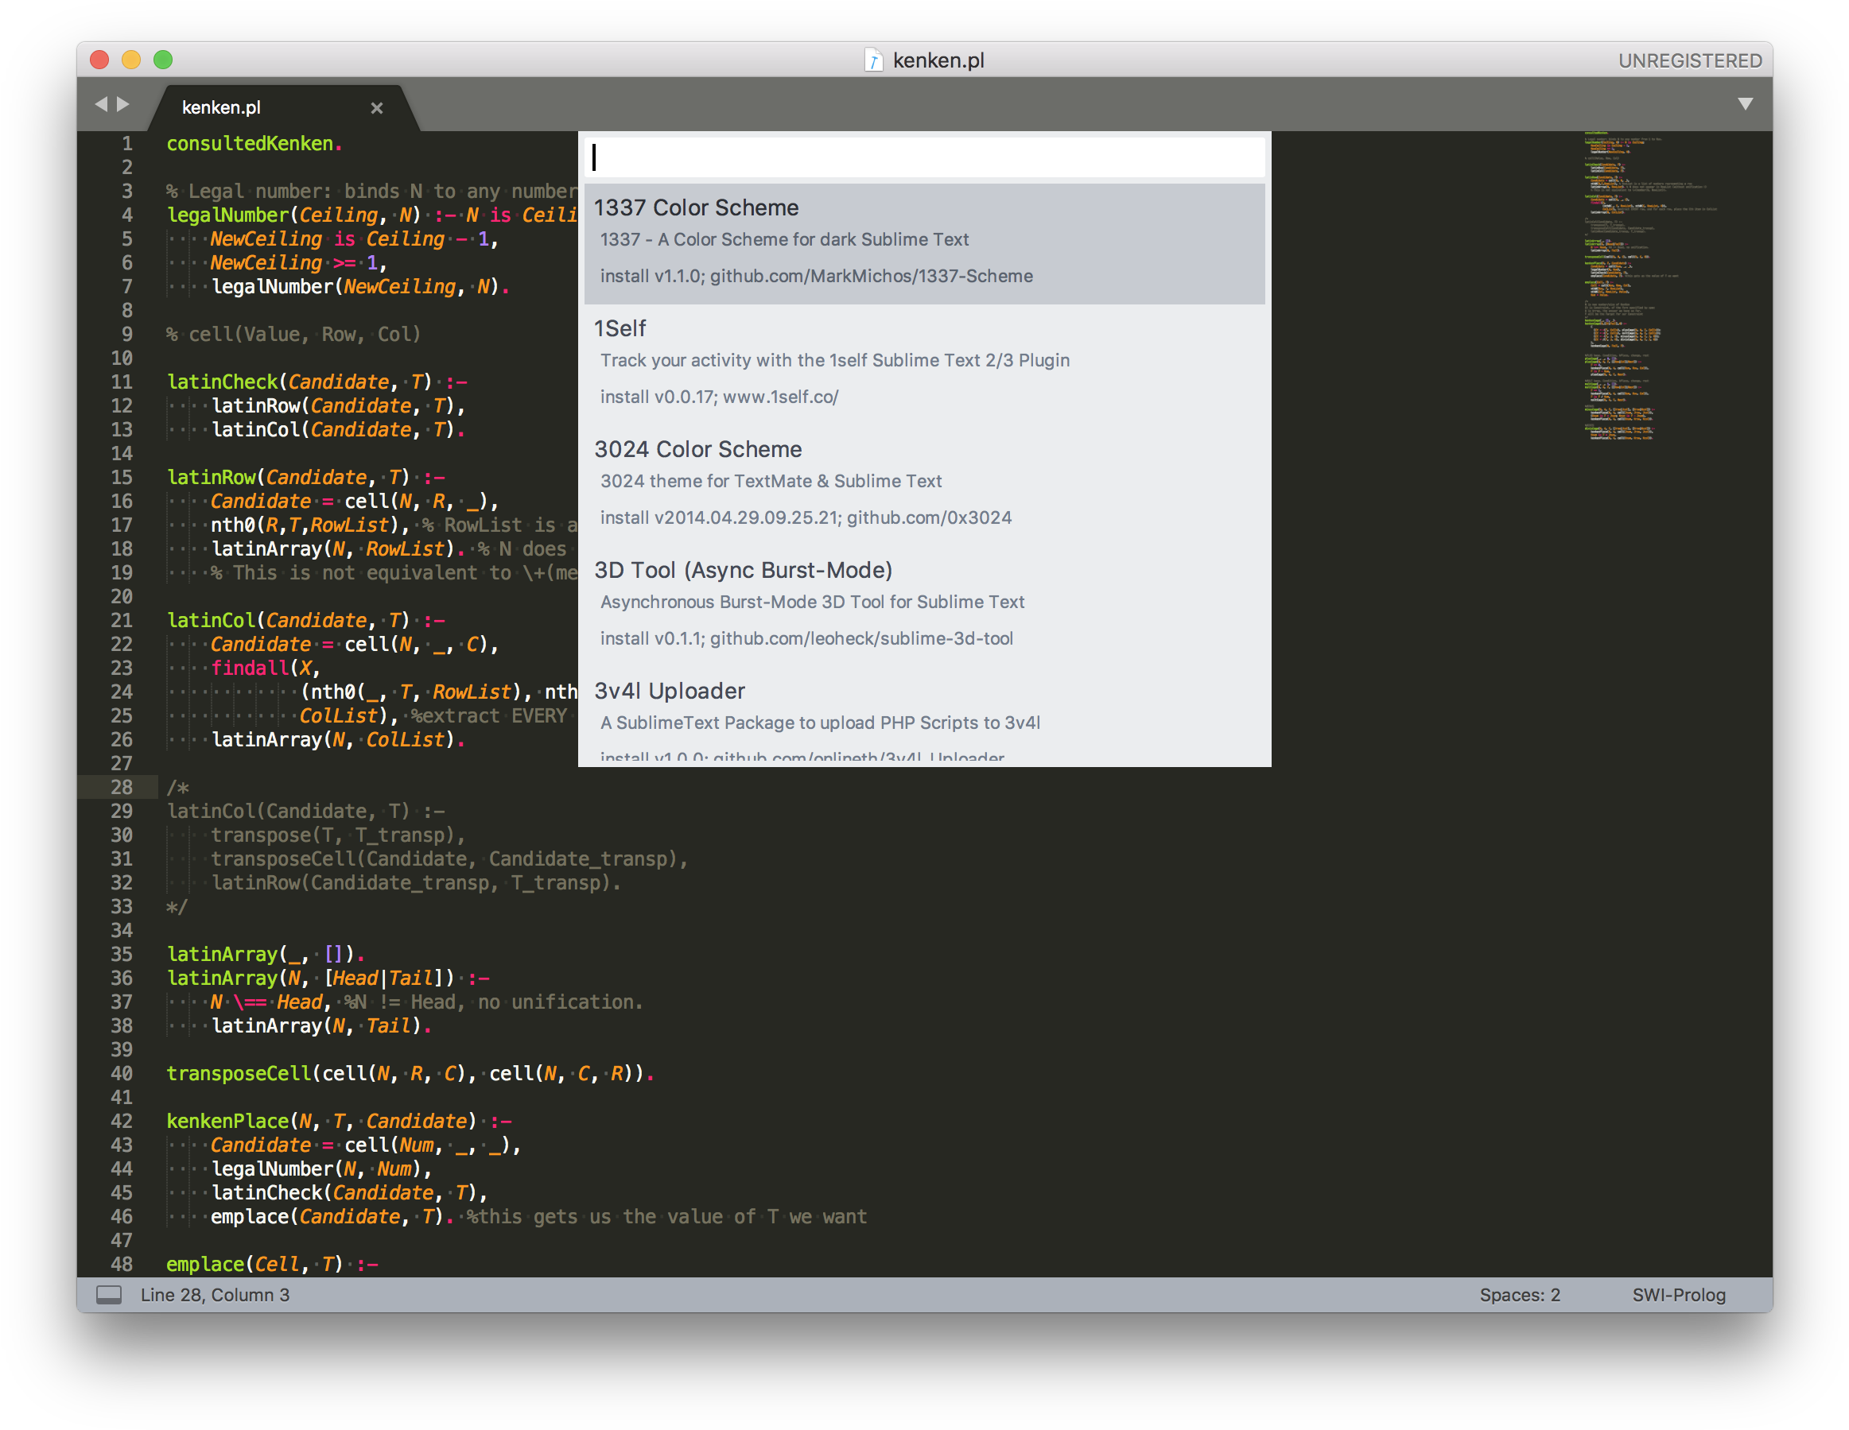1849x1430 pixels.
Task: Click line number 40 in the gutter
Action: [122, 1073]
